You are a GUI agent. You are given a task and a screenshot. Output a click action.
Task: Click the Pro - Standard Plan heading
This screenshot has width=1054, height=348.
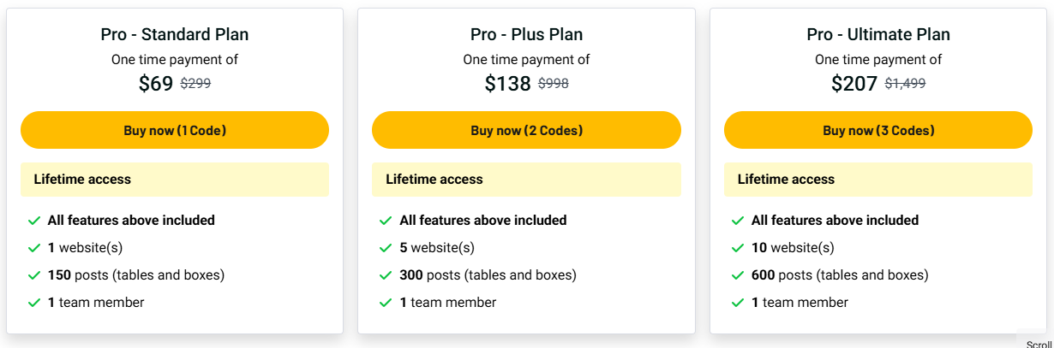[x=175, y=35]
